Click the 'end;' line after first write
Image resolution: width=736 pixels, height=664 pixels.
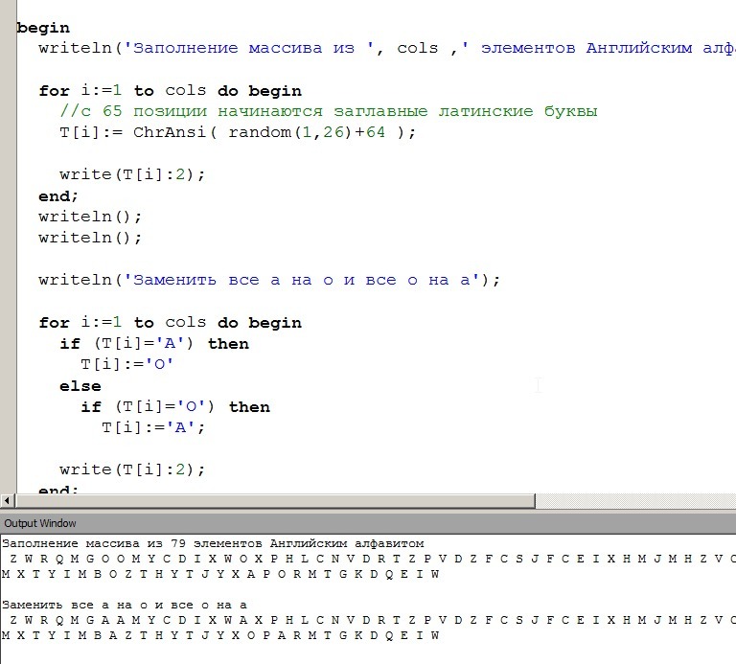tap(58, 196)
